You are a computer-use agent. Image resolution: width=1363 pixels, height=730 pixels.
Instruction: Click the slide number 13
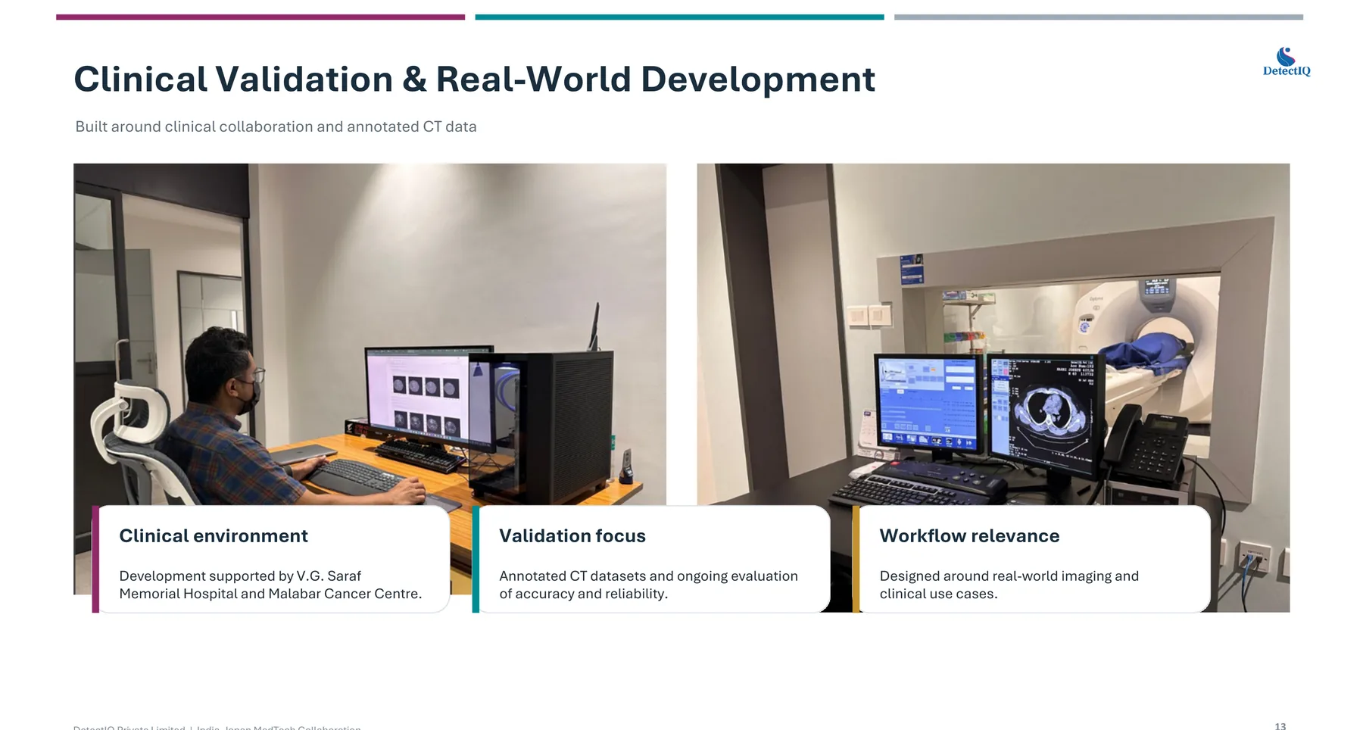click(x=1280, y=725)
